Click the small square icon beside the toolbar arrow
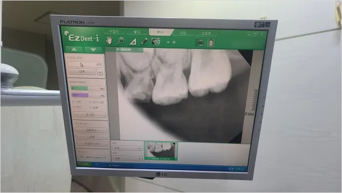 [174, 42]
